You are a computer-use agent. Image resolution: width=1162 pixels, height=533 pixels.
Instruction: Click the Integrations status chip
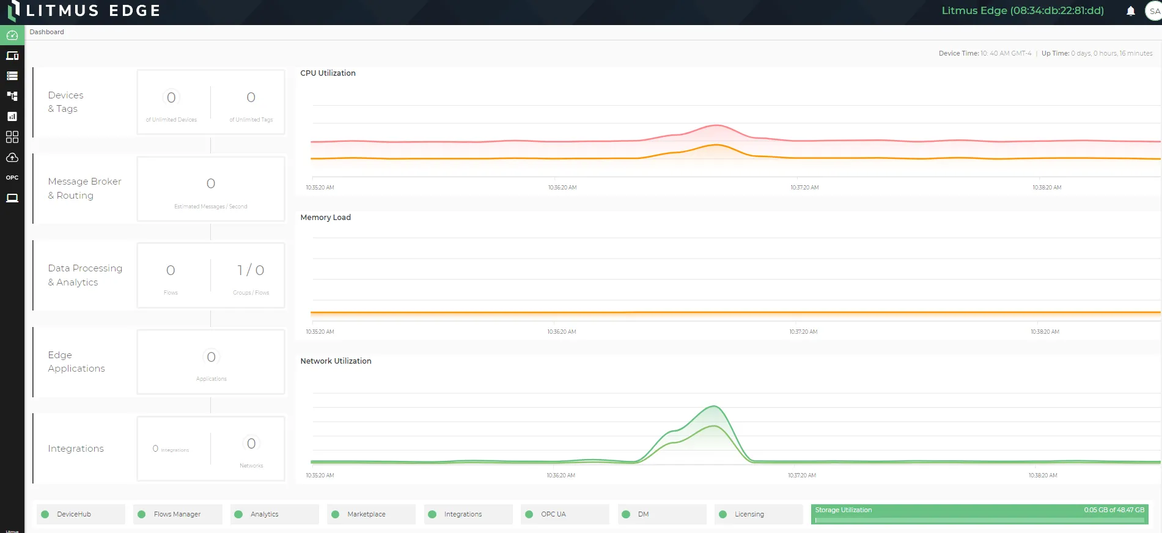point(468,514)
